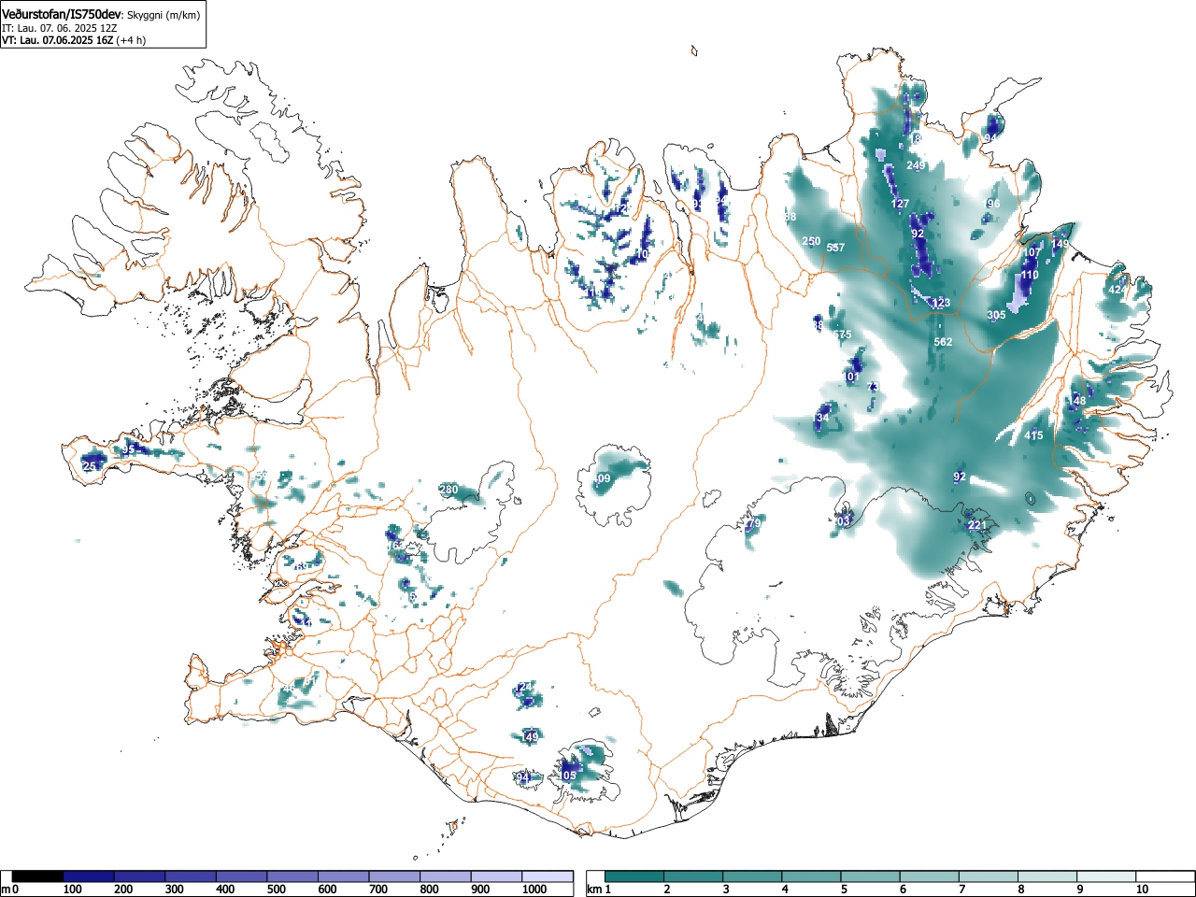This screenshot has width=1196, height=897.
Task: Click the 5–6 km legend swatch
Action: (x=871, y=876)
